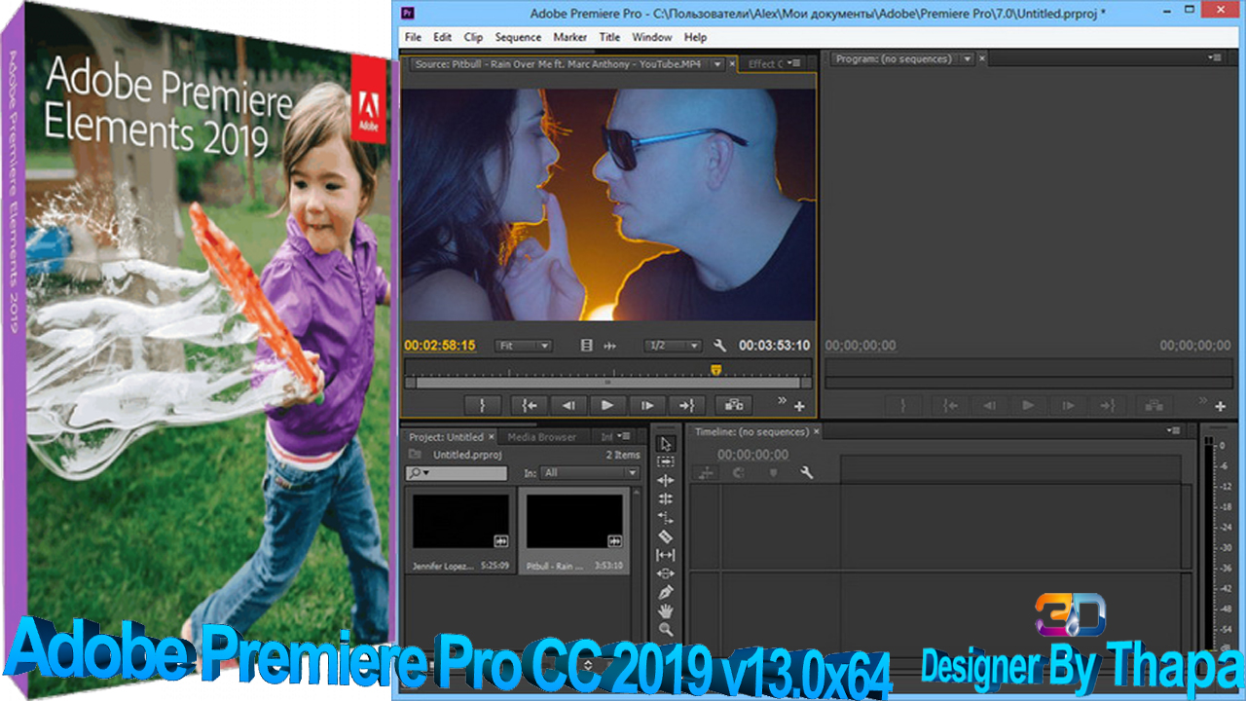Click Source Insert edit button

pyautogui.click(x=734, y=406)
